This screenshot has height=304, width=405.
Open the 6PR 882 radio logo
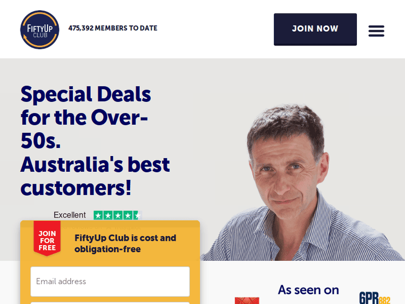pos(375,298)
